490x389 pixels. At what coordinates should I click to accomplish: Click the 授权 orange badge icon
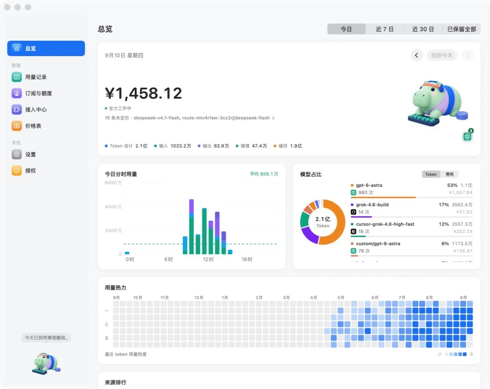coord(17,171)
